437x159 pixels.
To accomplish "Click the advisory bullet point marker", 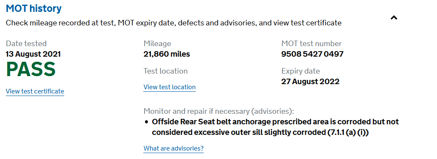I will tap(147, 122).
